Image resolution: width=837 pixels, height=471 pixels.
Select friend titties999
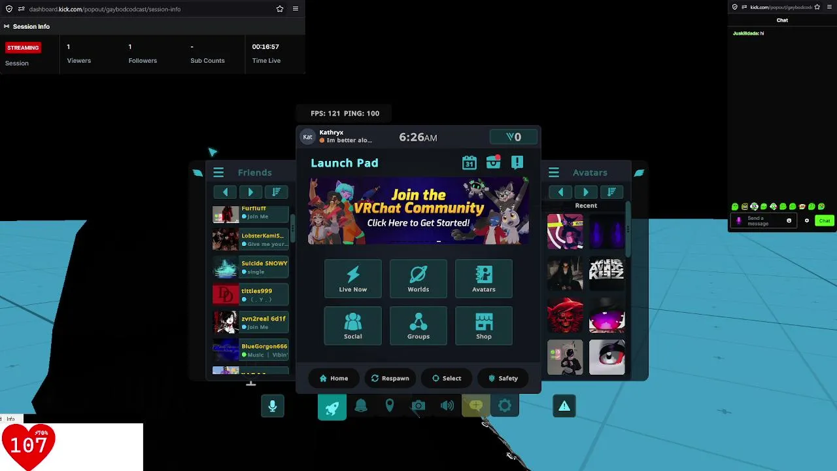pos(250,294)
